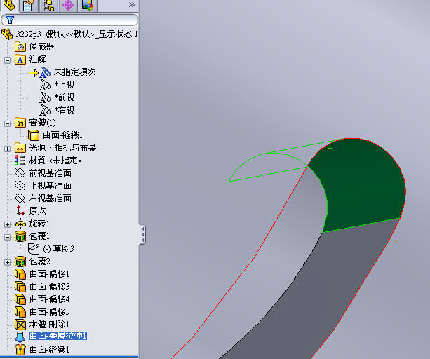Screen dimensions: 430x359
Task: Select the 旋转1 revolve feature icon
Action: [x=20, y=224]
